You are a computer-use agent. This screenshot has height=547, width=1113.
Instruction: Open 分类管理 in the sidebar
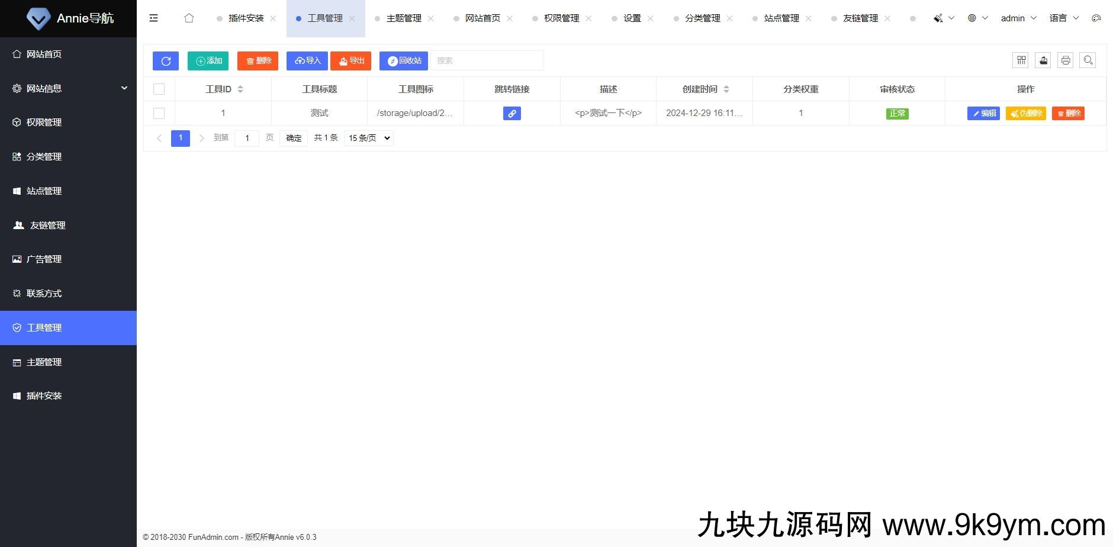point(68,156)
